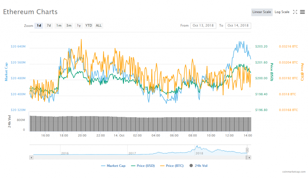Click the From date field Oct 13, 2018
The height and width of the screenshot is (178, 308).
(x=203, y=26)
